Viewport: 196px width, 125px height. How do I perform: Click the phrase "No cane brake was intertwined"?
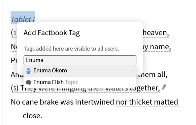click(62, 102)
